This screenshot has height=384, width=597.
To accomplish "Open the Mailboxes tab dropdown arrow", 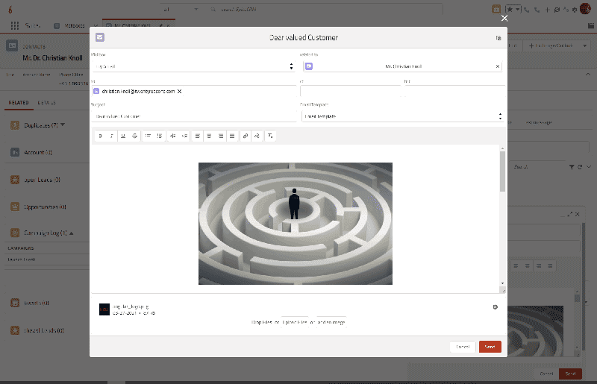I will pos(96,26).
